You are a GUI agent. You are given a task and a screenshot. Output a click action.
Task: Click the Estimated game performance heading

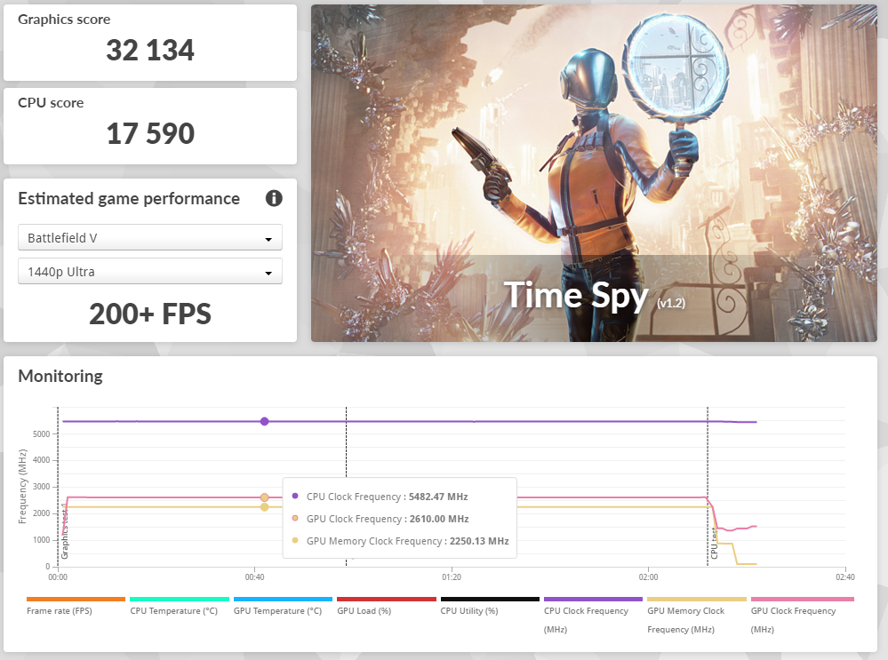129,199
